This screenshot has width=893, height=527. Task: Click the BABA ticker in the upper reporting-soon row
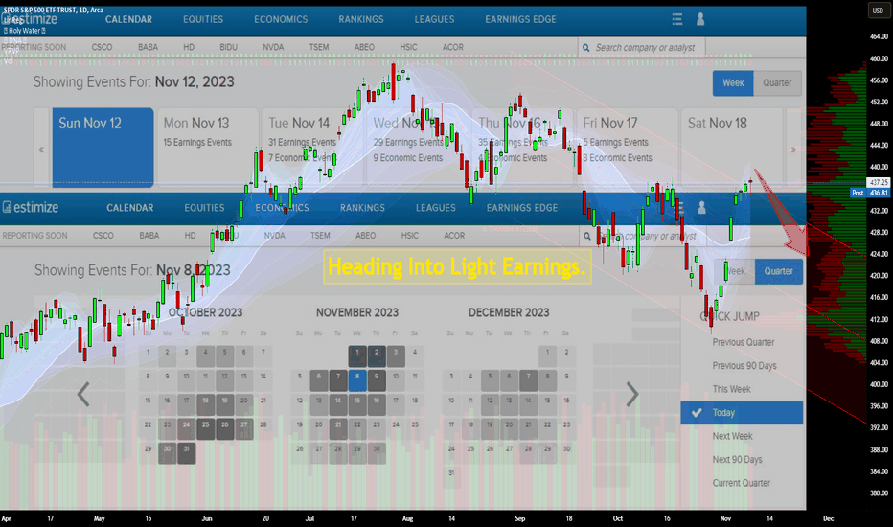149,47
